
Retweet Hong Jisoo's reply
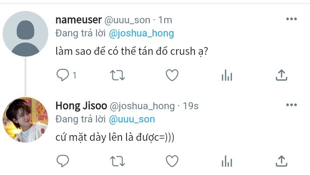[117, 161]
